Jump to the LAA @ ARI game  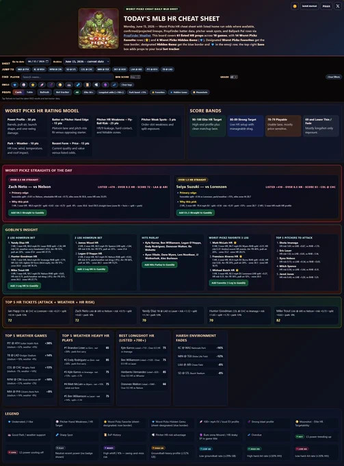[x=136, y=69]
